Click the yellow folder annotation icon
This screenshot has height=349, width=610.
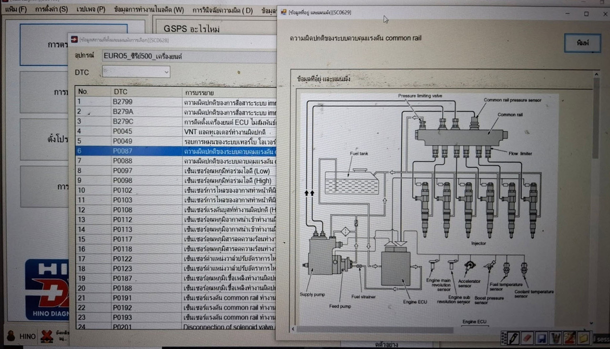pyautogui.click(x=583, y=339)
